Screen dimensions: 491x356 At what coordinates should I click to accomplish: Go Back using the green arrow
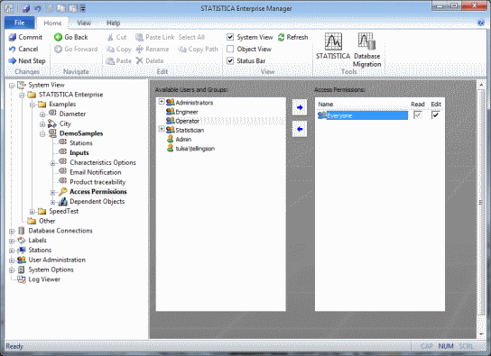(58, 37)
